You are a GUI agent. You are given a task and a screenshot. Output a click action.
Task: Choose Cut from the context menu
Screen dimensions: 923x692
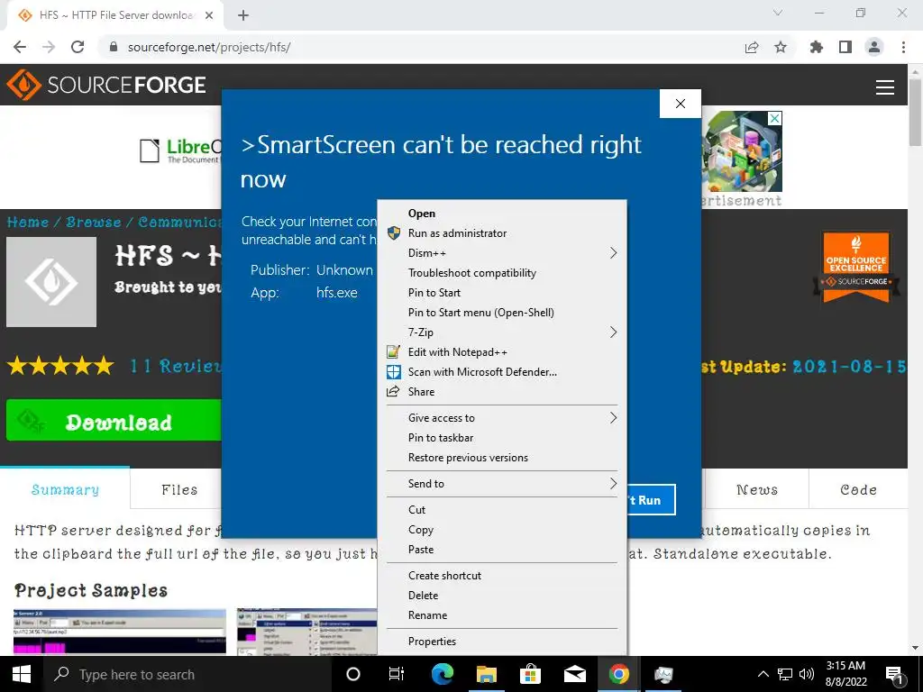502,510
